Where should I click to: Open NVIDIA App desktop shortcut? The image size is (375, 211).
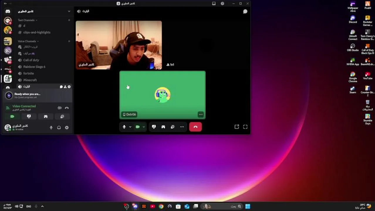click(x=353, y=62)
